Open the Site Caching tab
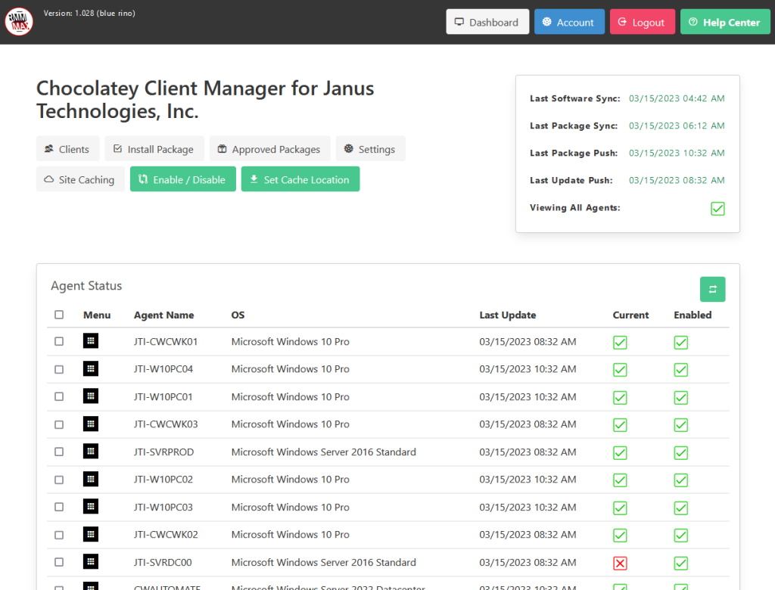The height and width of the screenshot is (590, 775). tap(80, 179)
